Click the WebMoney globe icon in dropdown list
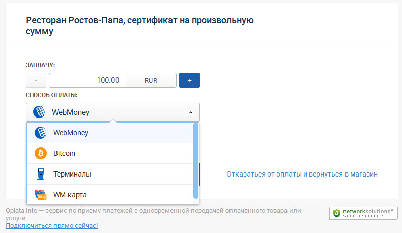The height and width of the screenshot is (233, 402). click(x=41, y=133)
